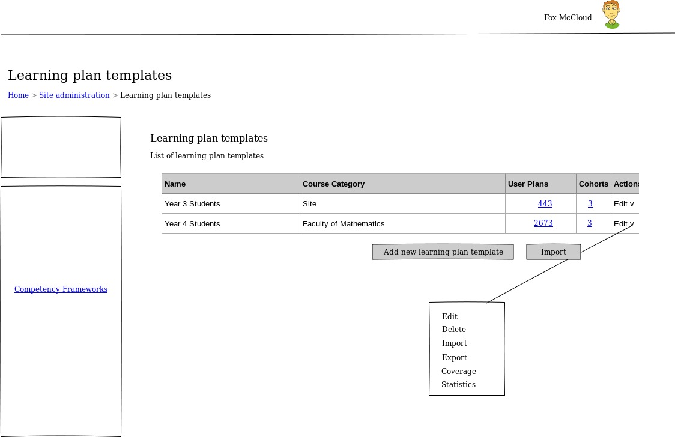The width and height of the screenshot is (675, 437).
Task: Click Add new learning plan template button
Action: pyautogui.click(x=443, y=252)
